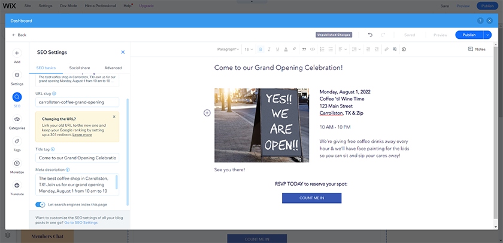Follow the Go to SEO Settings link
Image resolution: width=503 pixels, height=243 pixels.
81,222
